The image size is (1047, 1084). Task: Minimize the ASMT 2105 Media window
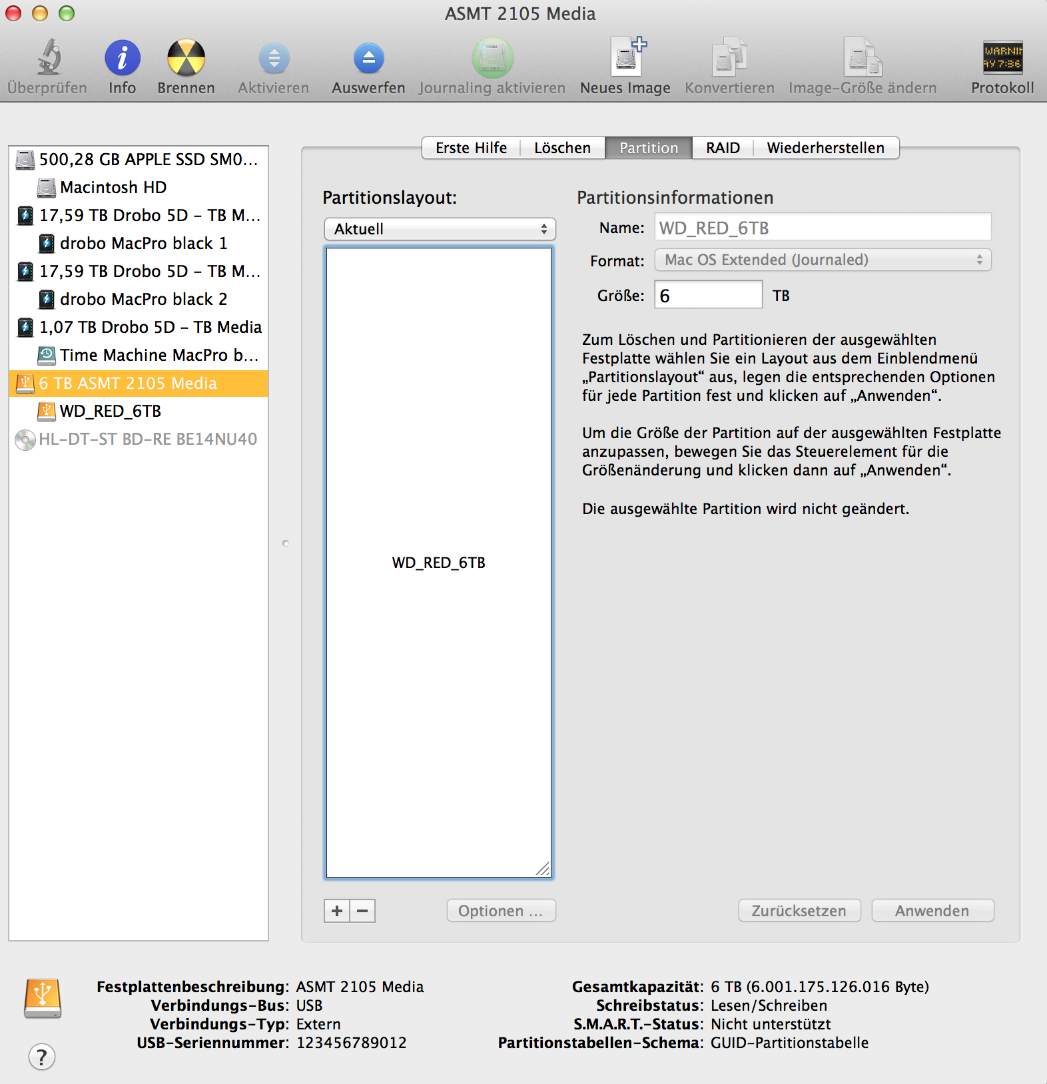pos(40,13)
